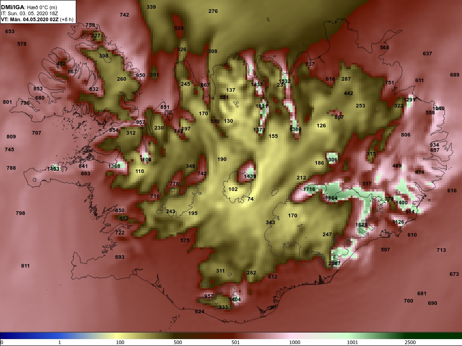Click the map value "247"
462x346 pixels.
(327, 234)
